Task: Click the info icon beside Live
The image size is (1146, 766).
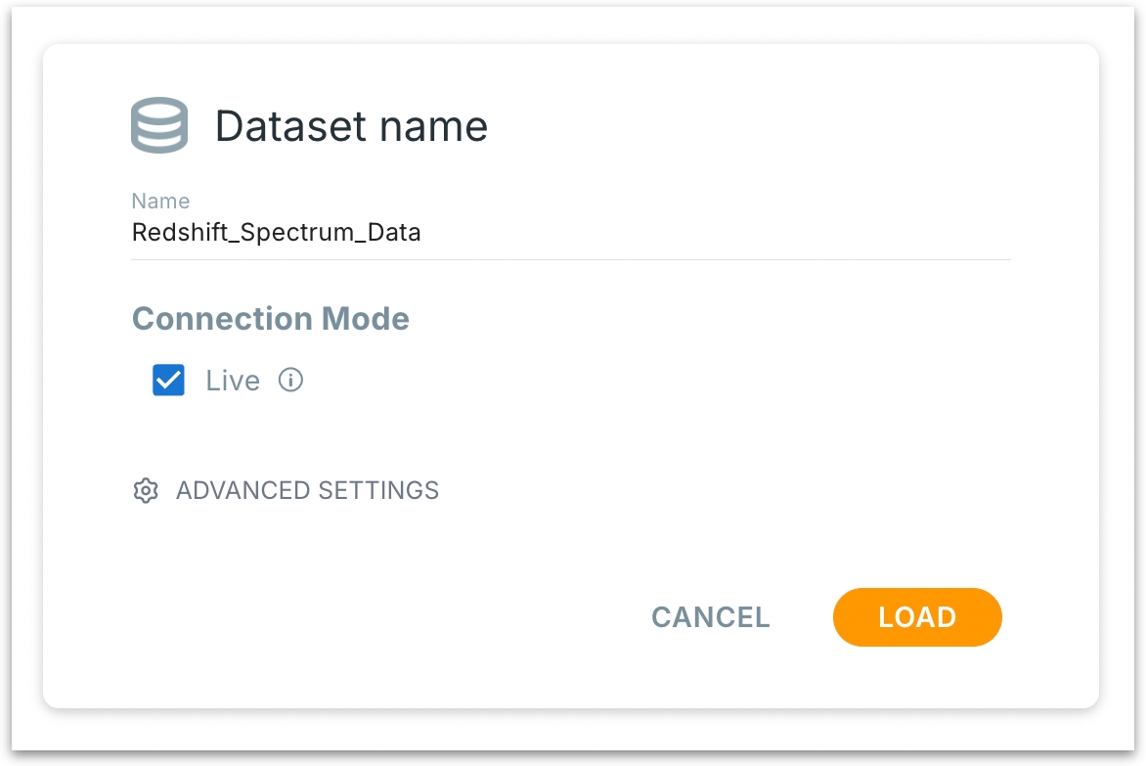Action: [x=290, y=380]
